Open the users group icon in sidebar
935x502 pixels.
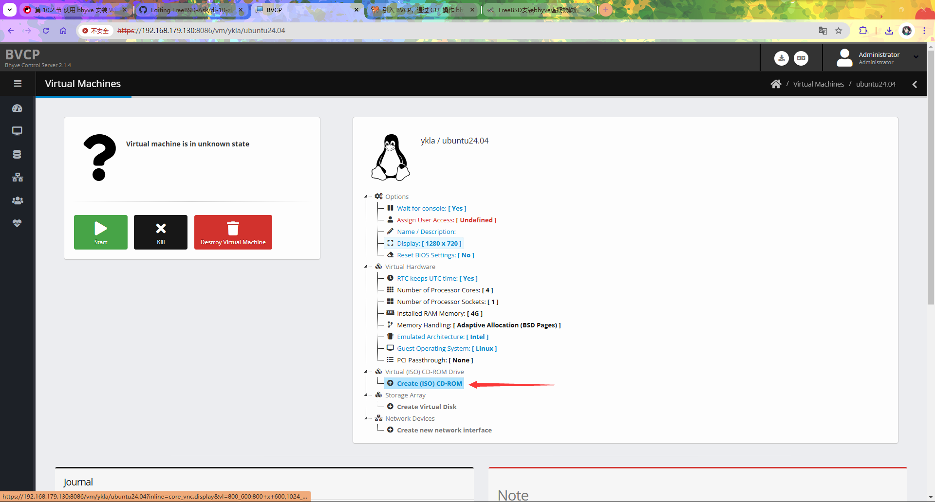[x=18, y=200]
